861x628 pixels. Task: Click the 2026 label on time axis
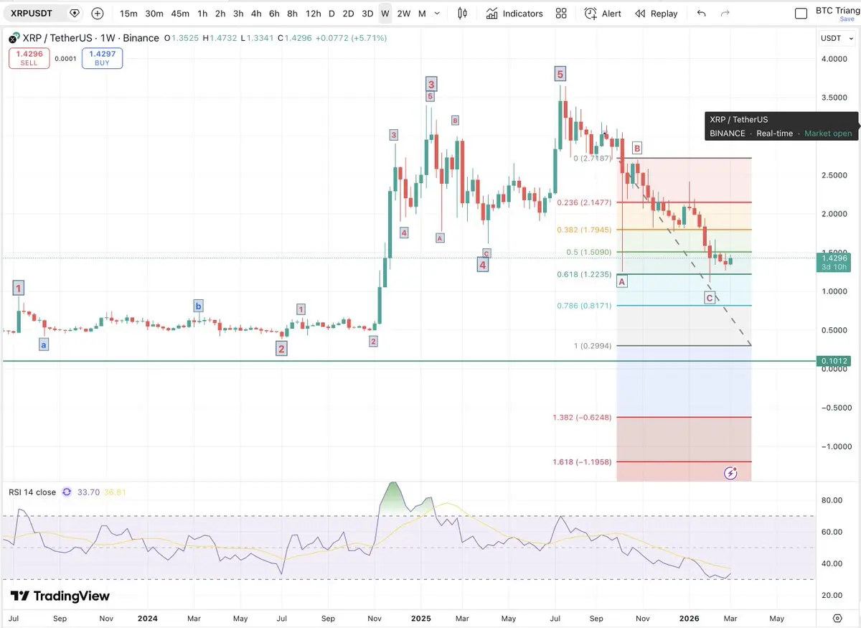(x=690, y=618)
